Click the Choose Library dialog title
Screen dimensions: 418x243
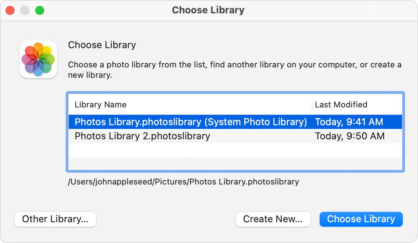[x=208, y=10]
